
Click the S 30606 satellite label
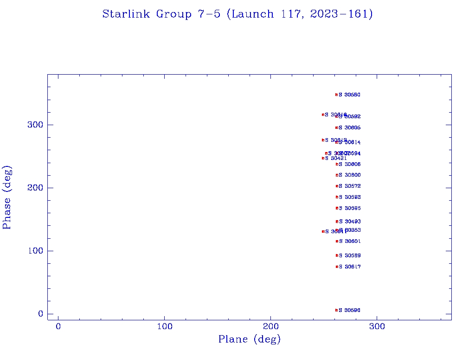pos(350,165)
